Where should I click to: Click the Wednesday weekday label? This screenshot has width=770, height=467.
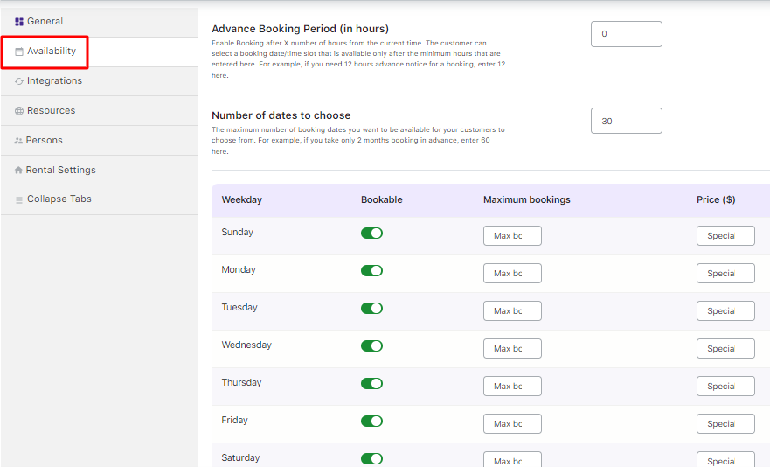click(x=246, y=345)
